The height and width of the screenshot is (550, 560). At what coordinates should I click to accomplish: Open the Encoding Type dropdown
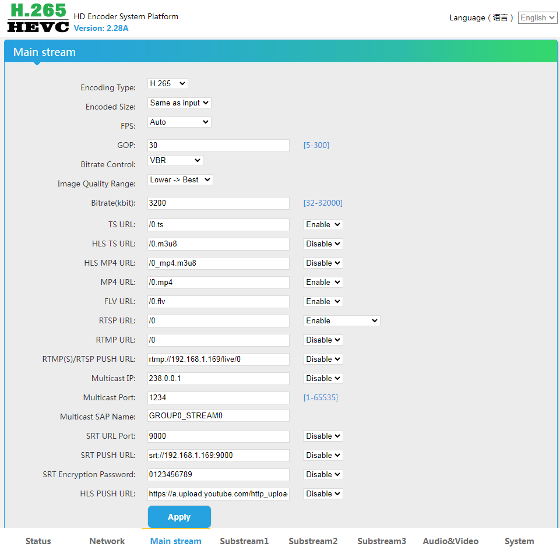click(167, 83)
